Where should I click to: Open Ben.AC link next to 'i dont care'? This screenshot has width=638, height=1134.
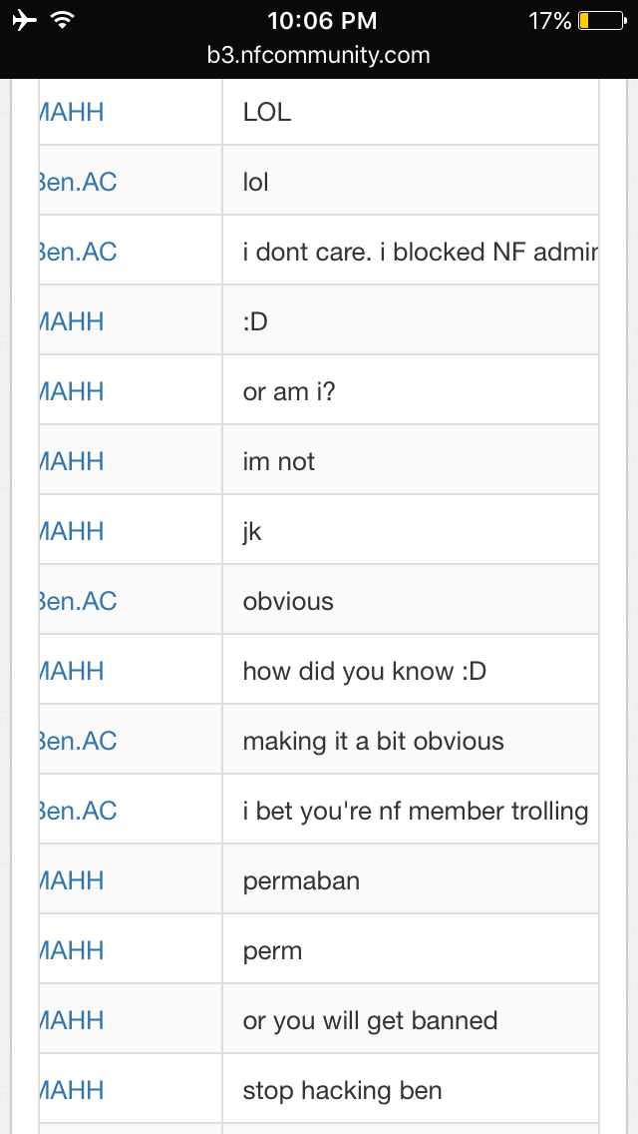click(78, 252)
